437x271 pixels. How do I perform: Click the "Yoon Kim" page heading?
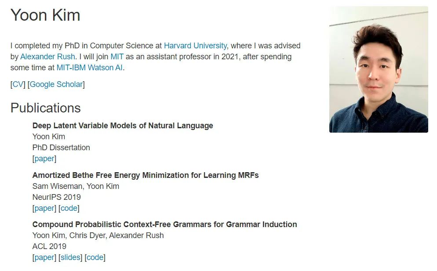(45, 15)
